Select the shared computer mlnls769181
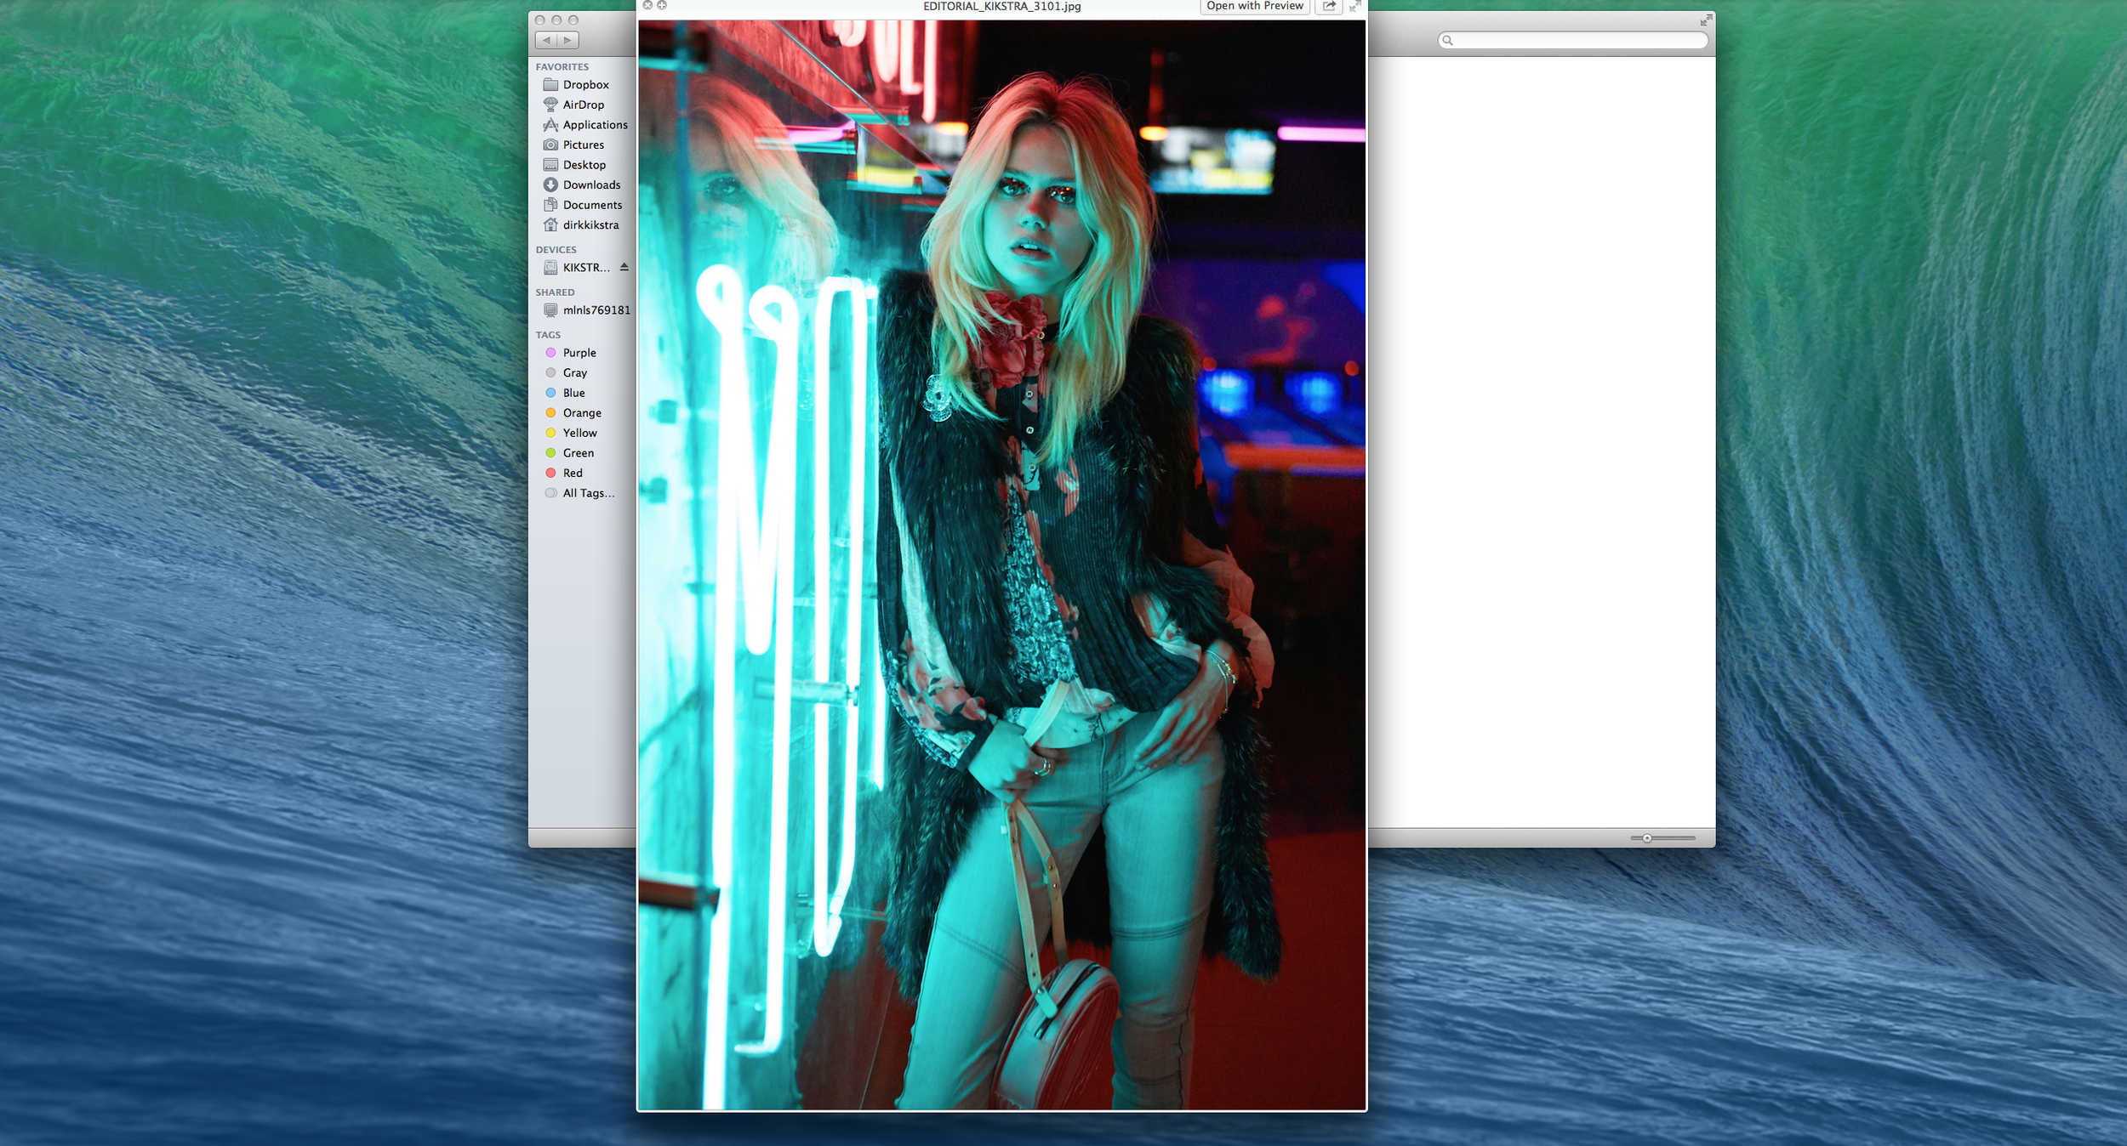 pos(595,310)
